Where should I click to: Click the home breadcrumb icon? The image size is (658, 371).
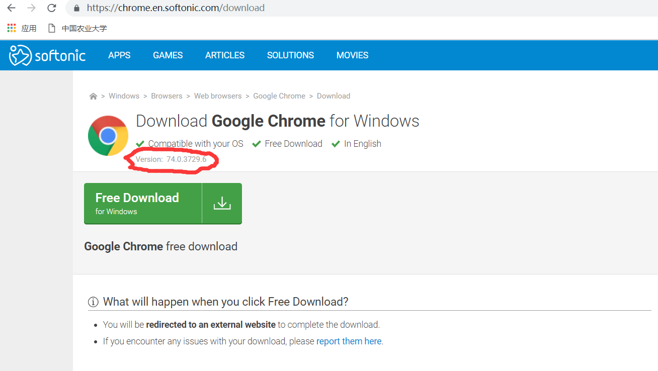tap(93, 96)
